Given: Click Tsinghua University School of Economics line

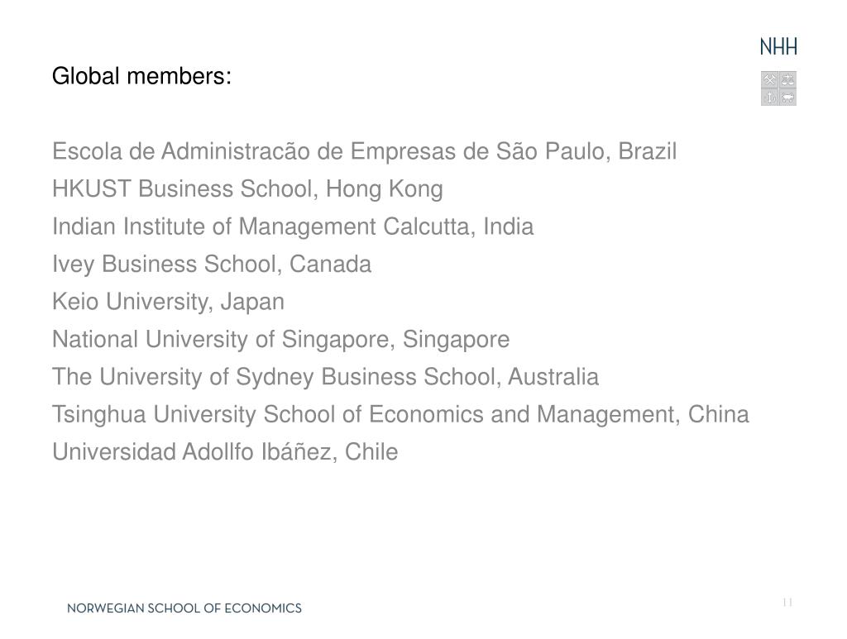Looking at the screenshot, I should (x=400, y=414).
